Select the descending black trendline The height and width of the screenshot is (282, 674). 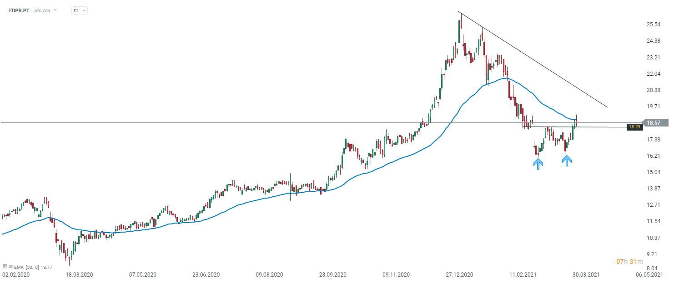(546, 68)
